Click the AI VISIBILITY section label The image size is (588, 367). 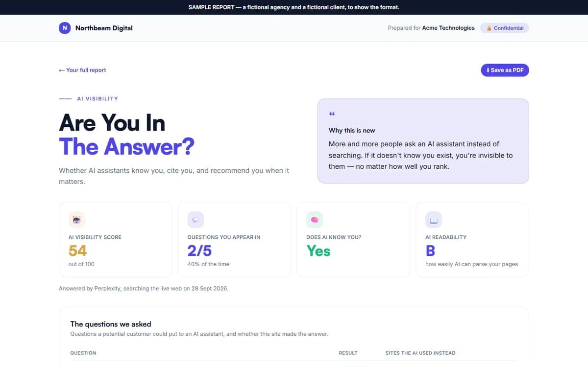tap(98, 99)
